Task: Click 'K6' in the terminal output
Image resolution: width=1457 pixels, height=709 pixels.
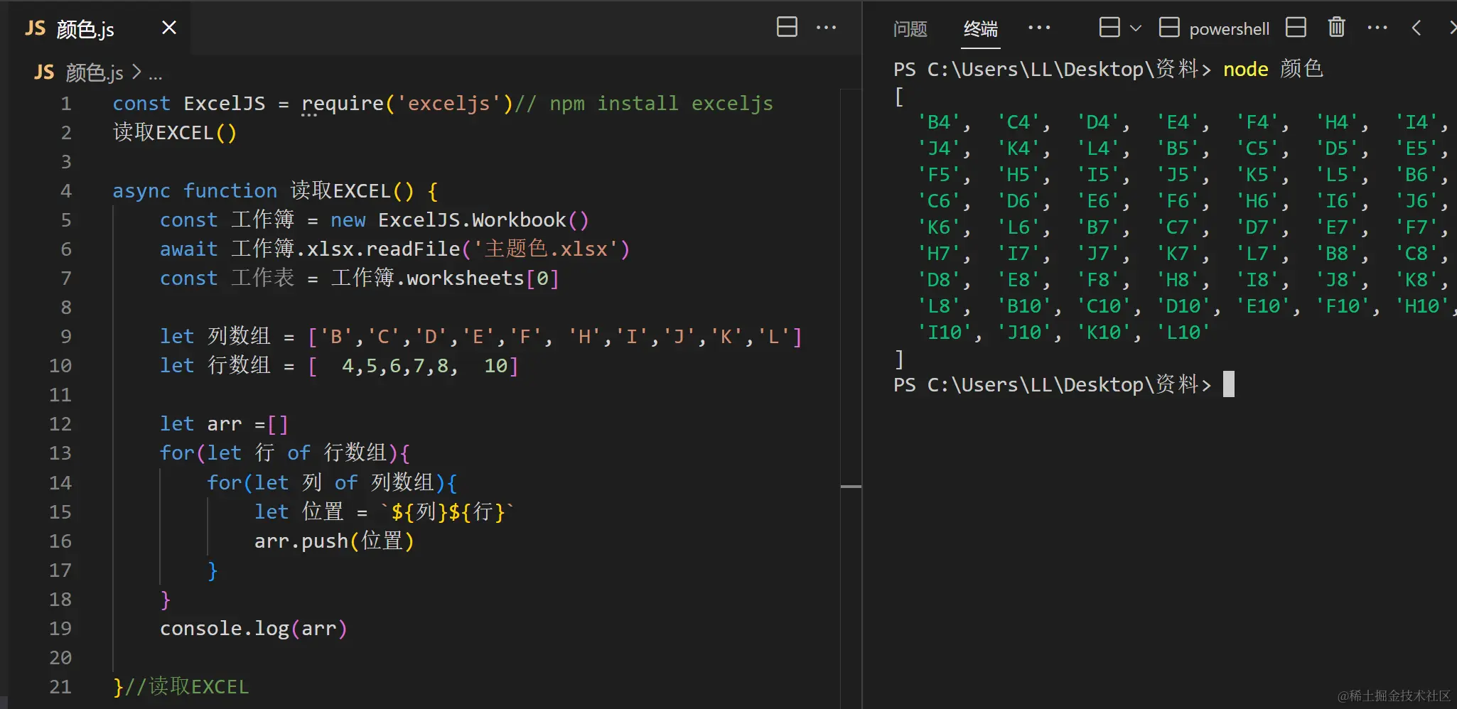Action: [x=939, y=227]
